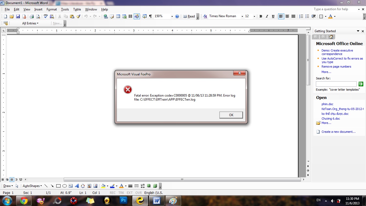Open the Table menu
This screenshot has width=366, height=206.
point(77,9)
